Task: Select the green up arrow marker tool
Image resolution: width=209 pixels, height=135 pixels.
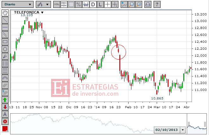Action: tap(5, 100)
